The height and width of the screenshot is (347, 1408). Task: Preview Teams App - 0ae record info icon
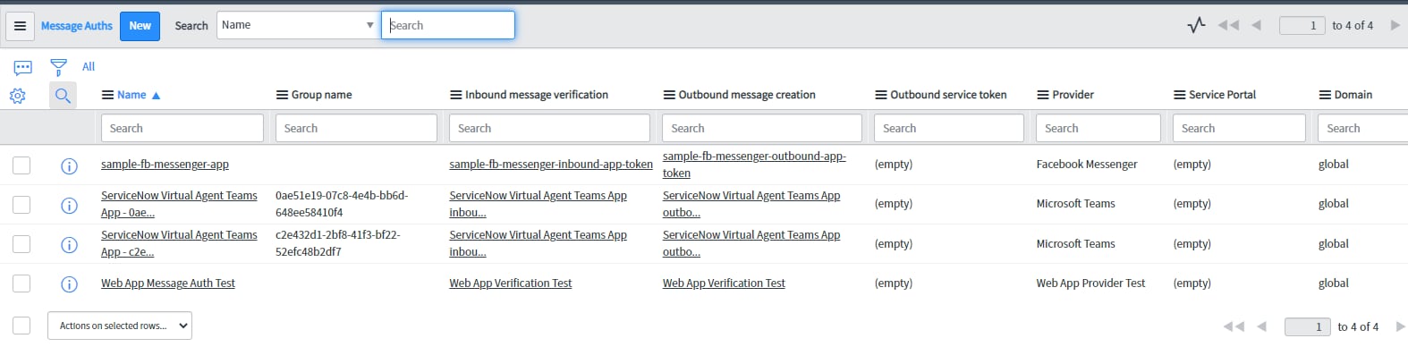(x=69, y=205)
